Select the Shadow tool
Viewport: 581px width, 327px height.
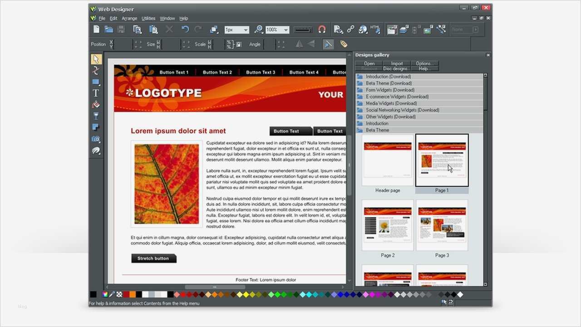click(x=96, y=127)
